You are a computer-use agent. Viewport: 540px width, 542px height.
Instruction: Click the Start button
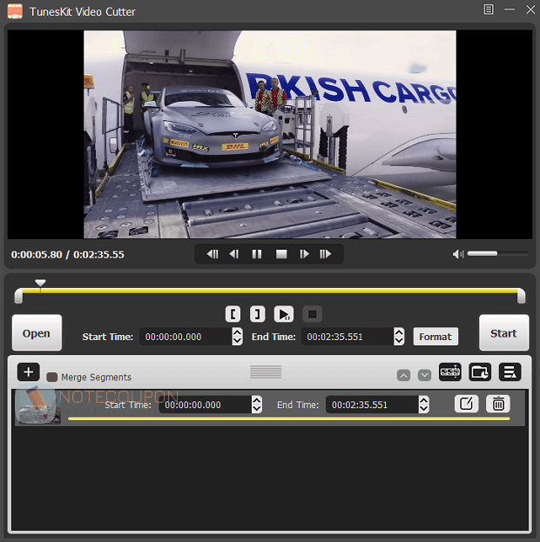click(x=503, y=333)
